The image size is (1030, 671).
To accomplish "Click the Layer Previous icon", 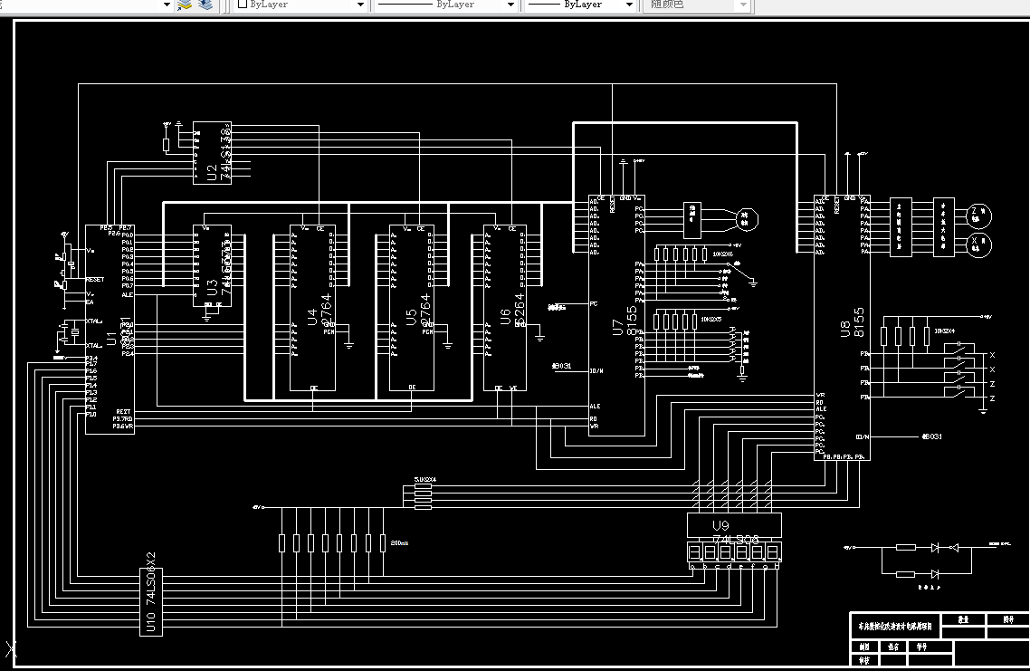I will [205, 5].
